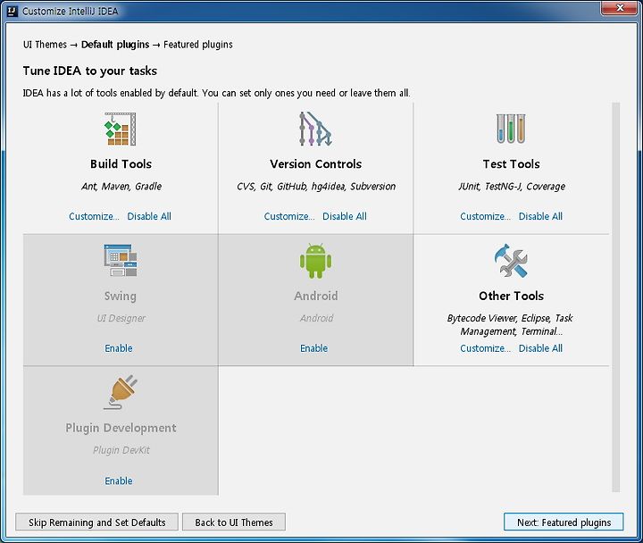Disable All Version Controls plugins
The width and height of the screenshot is (643, 543).
[x=345, y=216]
